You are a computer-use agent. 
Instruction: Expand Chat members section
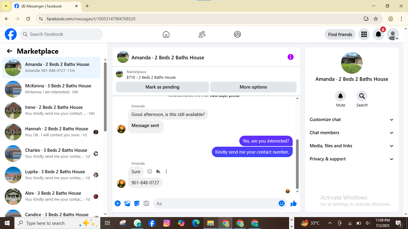click(x=352, y=133)
